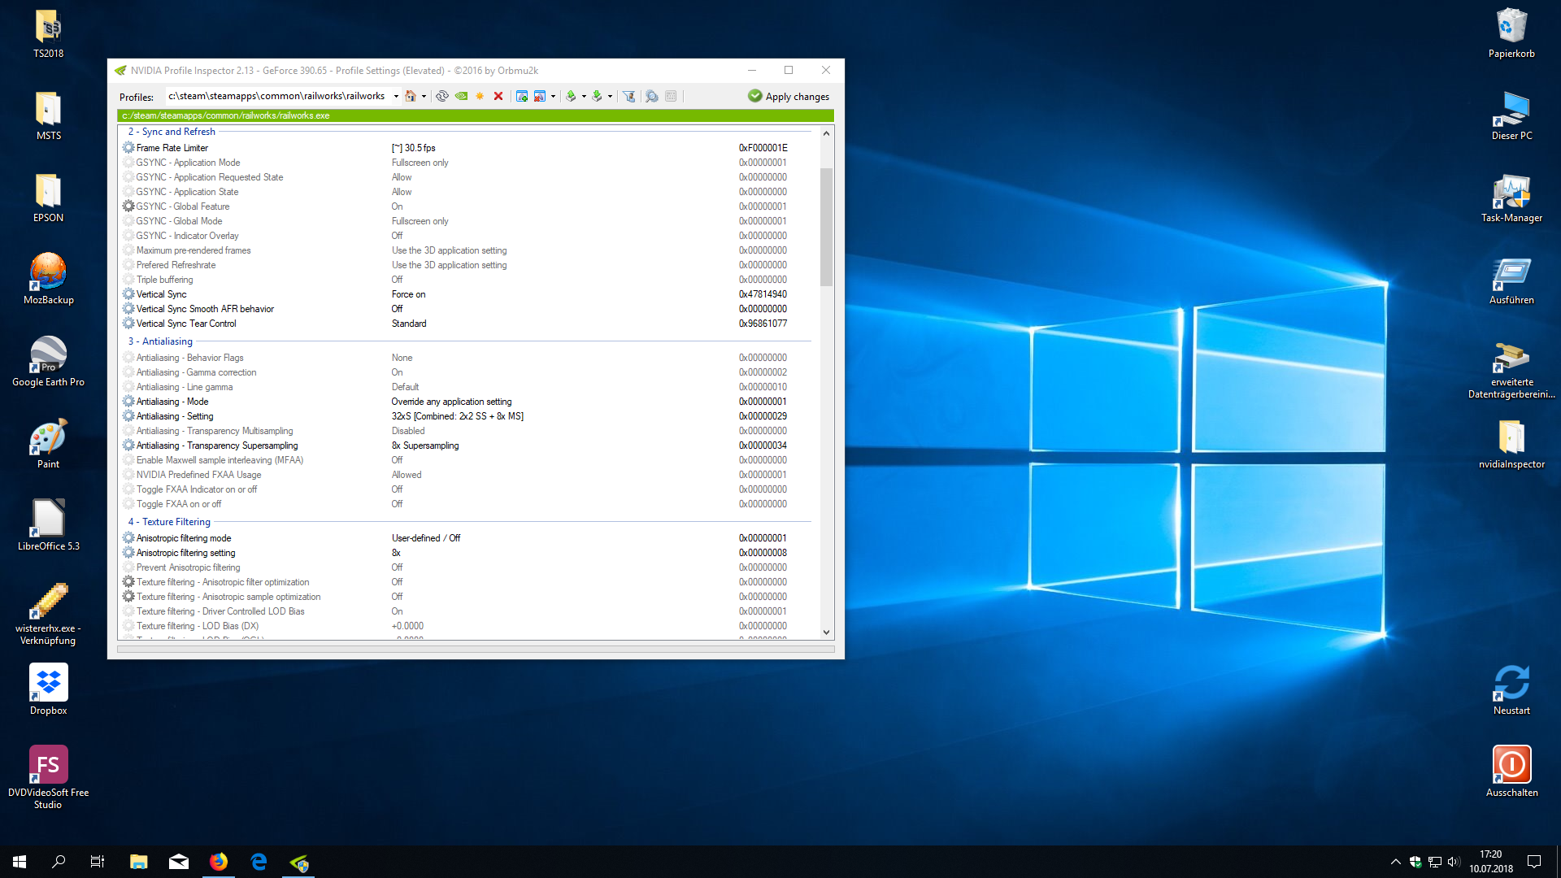Expand the home icon dropdown arrow
The height and width of the screenshot is (878, 1561).
[424, 96]
